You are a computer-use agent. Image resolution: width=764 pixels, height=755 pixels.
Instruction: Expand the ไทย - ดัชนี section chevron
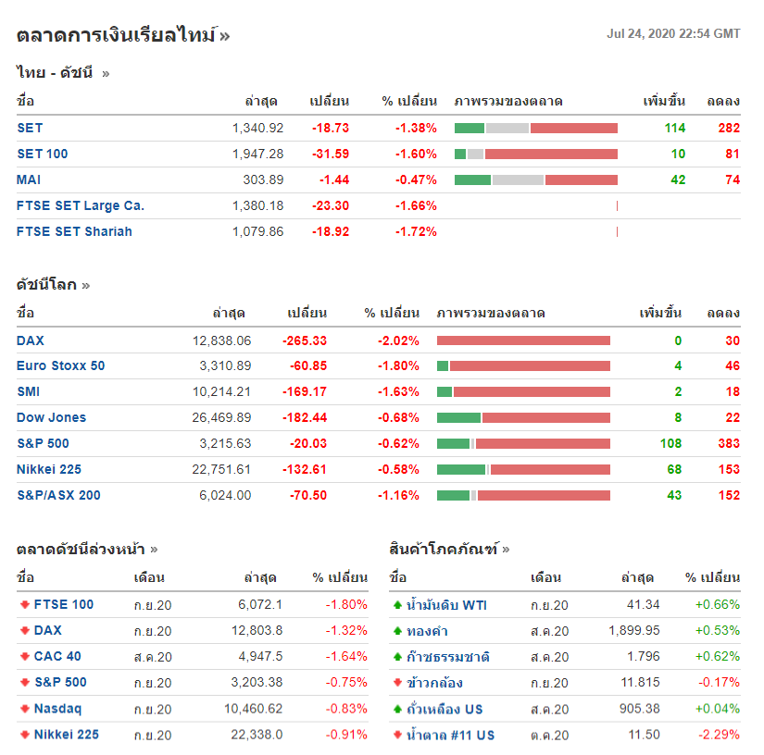coord(106,73)
